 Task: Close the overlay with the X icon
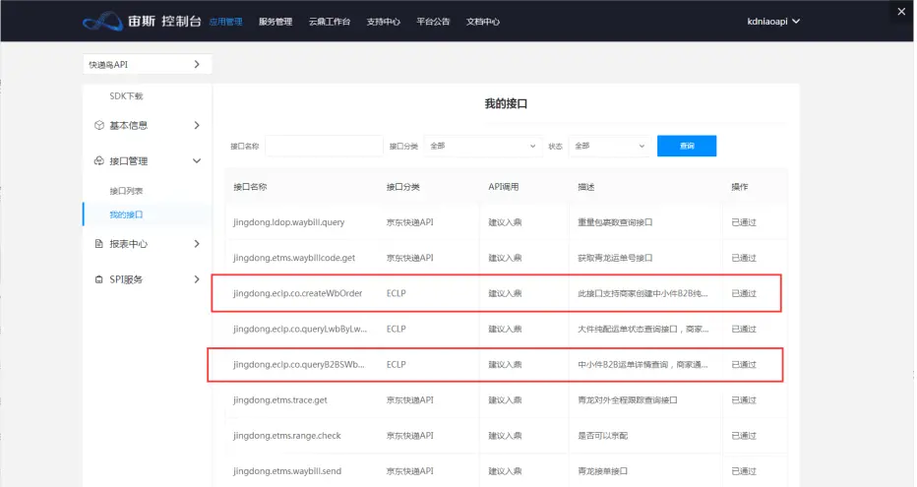[901, 11]
